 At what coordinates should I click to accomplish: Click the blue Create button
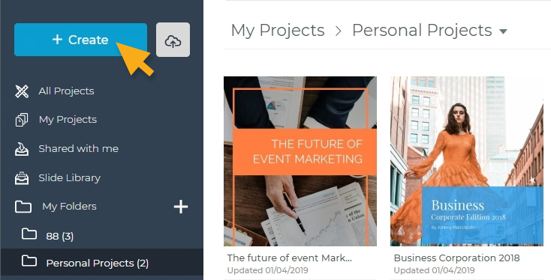(80, 40)
